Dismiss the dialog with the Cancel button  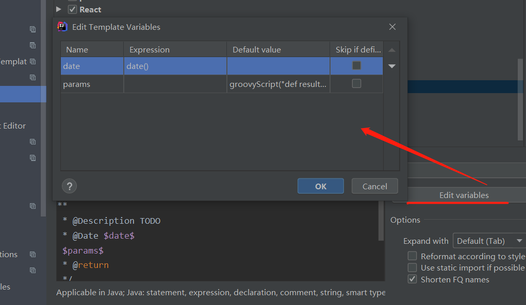click(x=374, y=186)
